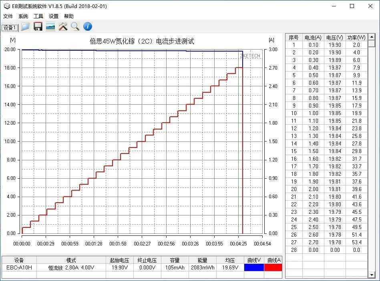Open the 系统 menu
This screenshot has width=380, height=281.
point(23,16)
